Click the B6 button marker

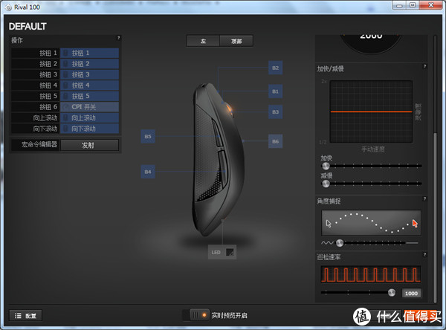(275, 141)
